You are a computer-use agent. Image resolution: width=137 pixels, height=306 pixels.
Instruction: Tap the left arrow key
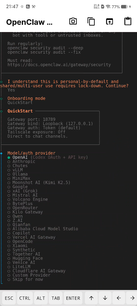pos(119,298)
